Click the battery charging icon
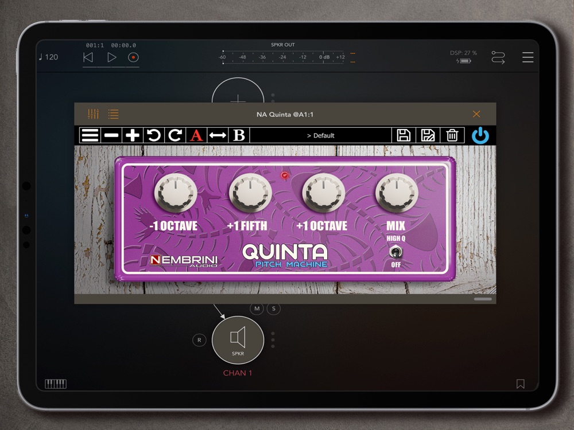This screenshot has width=574, height=430. coord(463,61)
